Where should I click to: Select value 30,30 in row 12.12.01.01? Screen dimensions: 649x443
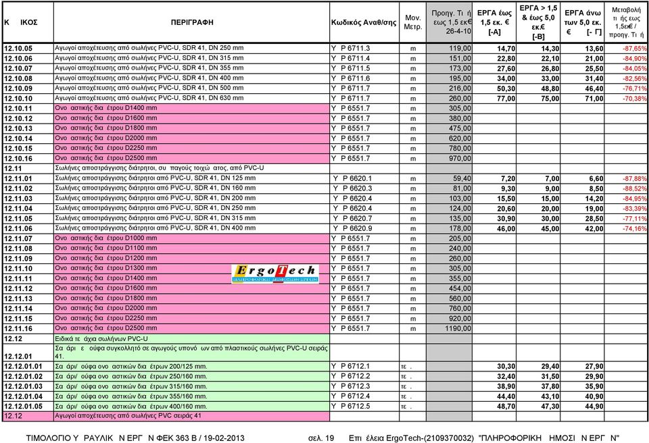point(506,367)
